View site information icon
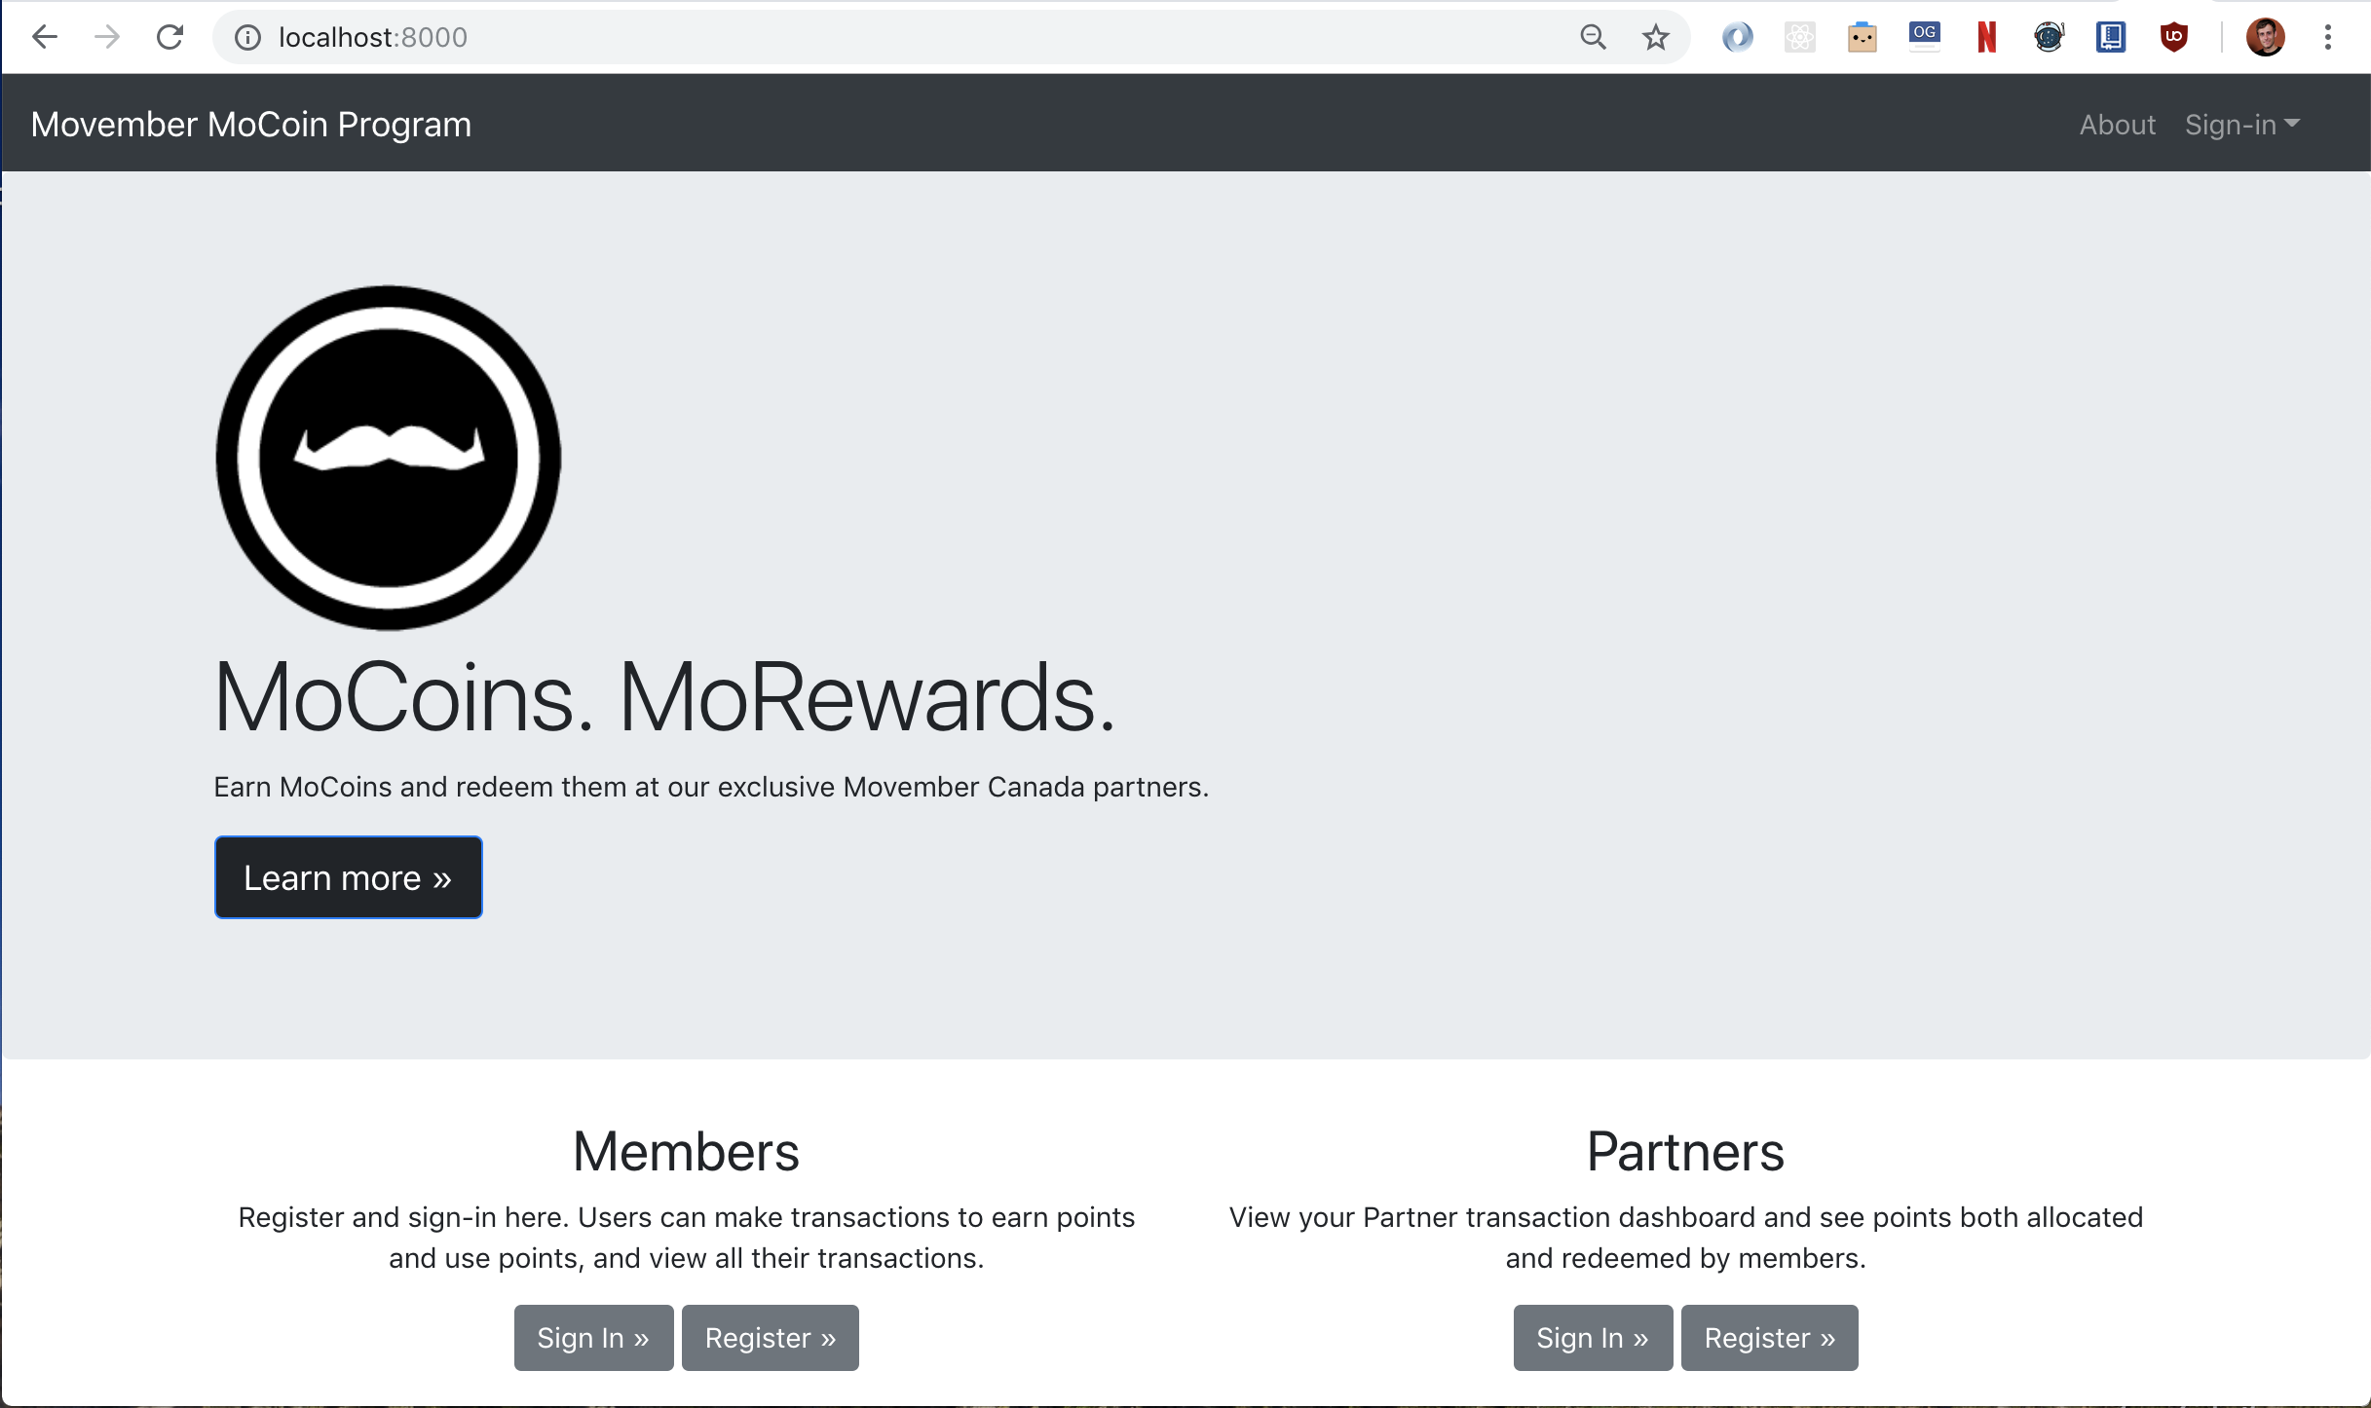This screenshot has width=2371, height=1408. pos(248,37)
